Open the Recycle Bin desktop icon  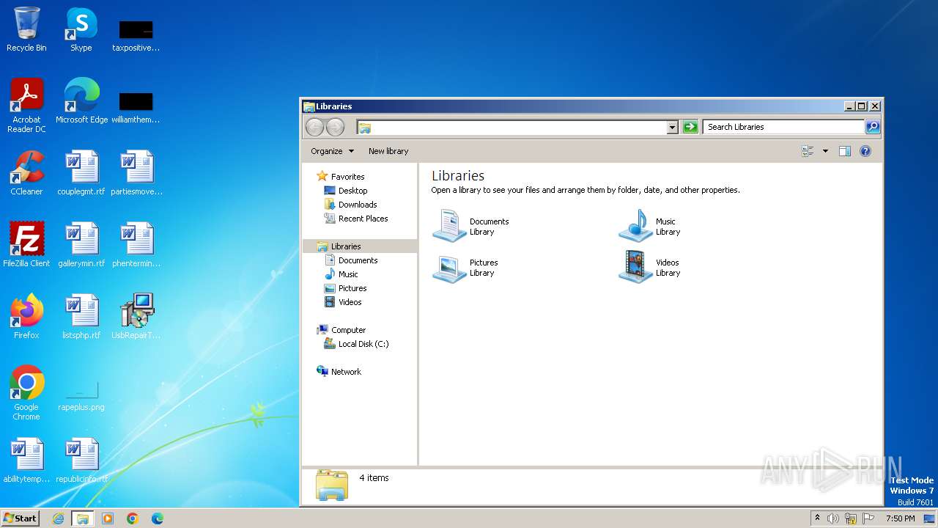click(26, 29)
